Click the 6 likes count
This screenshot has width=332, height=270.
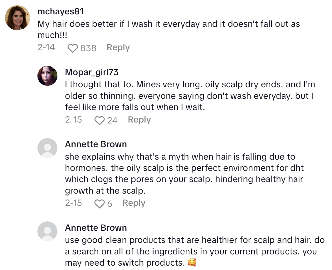110,204
